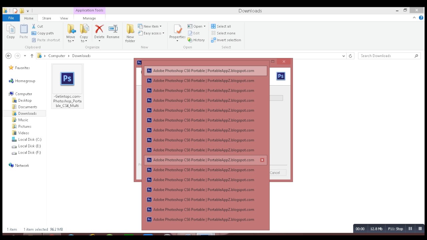This screenshot has width=427, height=240.
Task: Open Local Disk (F:) in navigation pane
Action: (x=29, y=153)
